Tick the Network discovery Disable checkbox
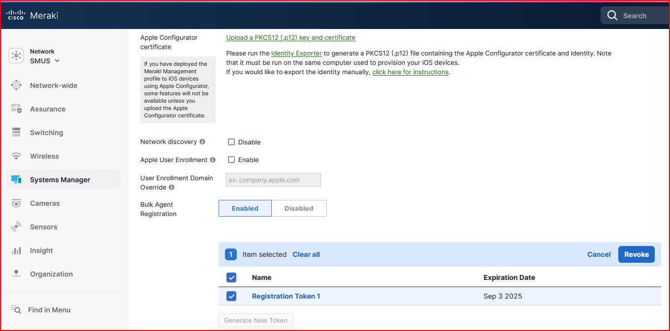This screenshot has height=331, width=670. (x=231, y=142)
